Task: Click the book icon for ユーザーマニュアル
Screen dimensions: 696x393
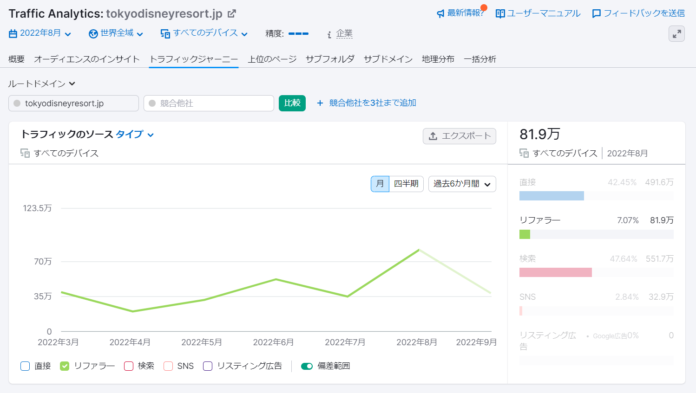Action: point(500,14)
